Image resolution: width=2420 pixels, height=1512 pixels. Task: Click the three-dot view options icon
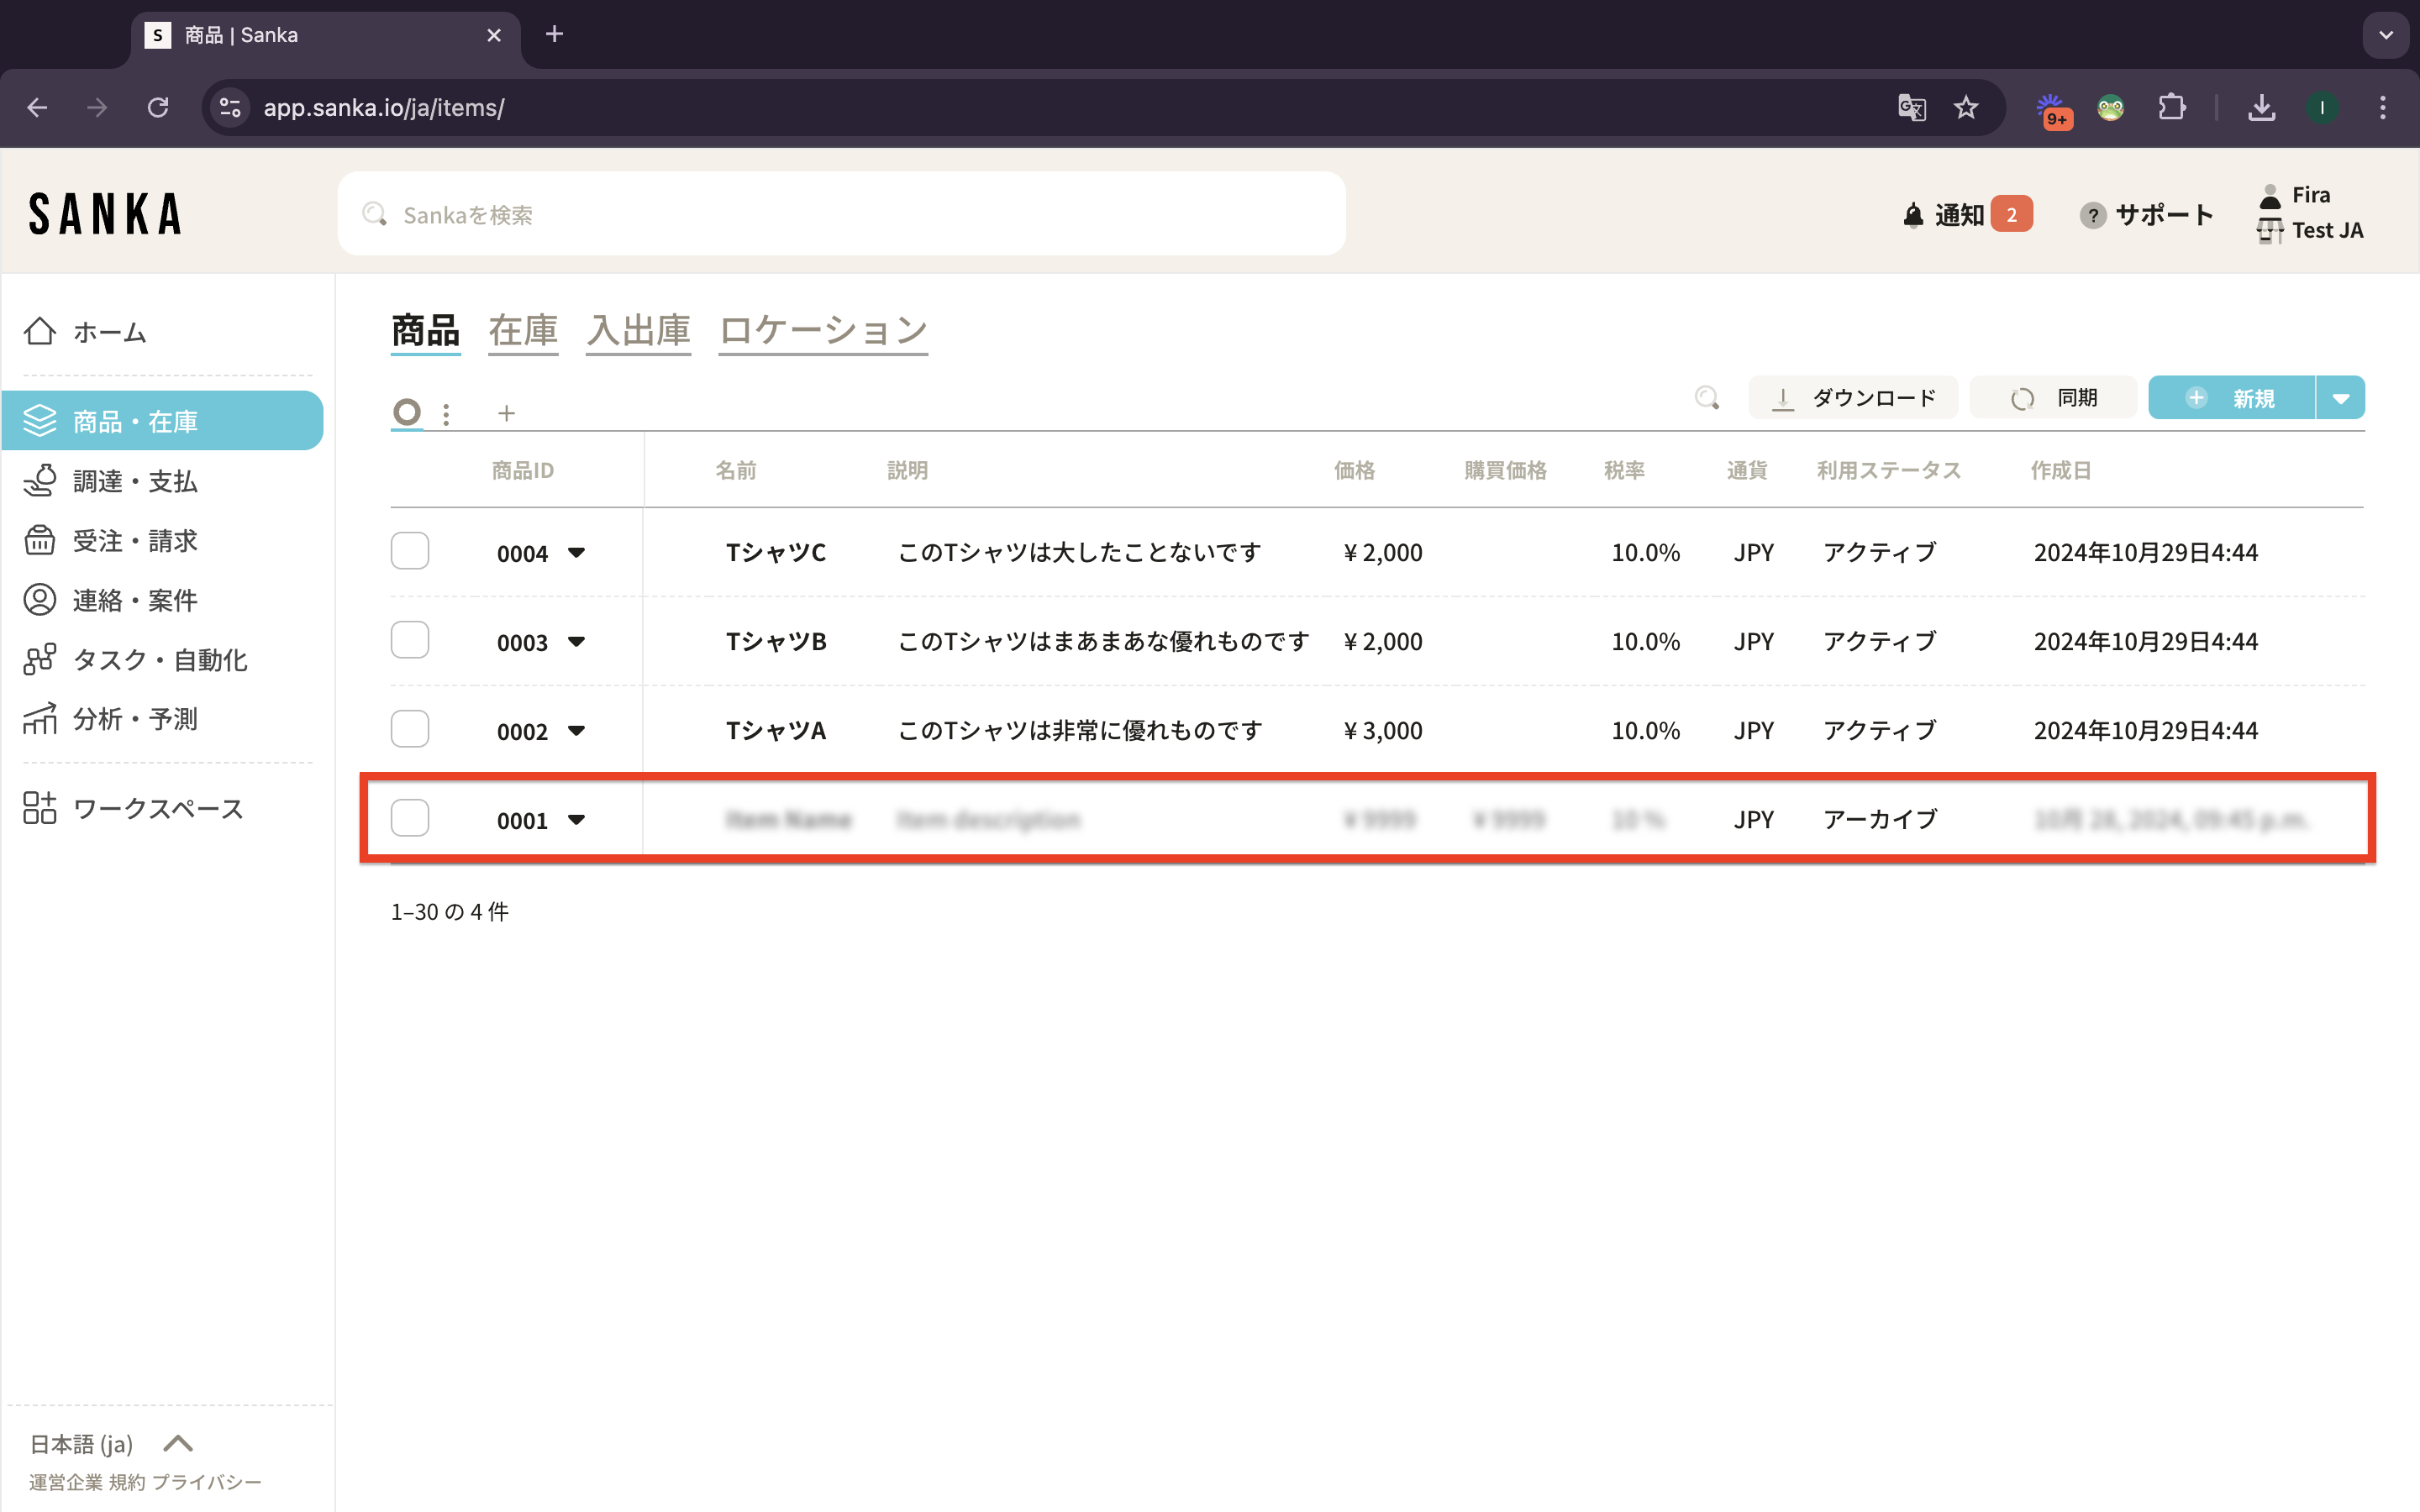446,413
